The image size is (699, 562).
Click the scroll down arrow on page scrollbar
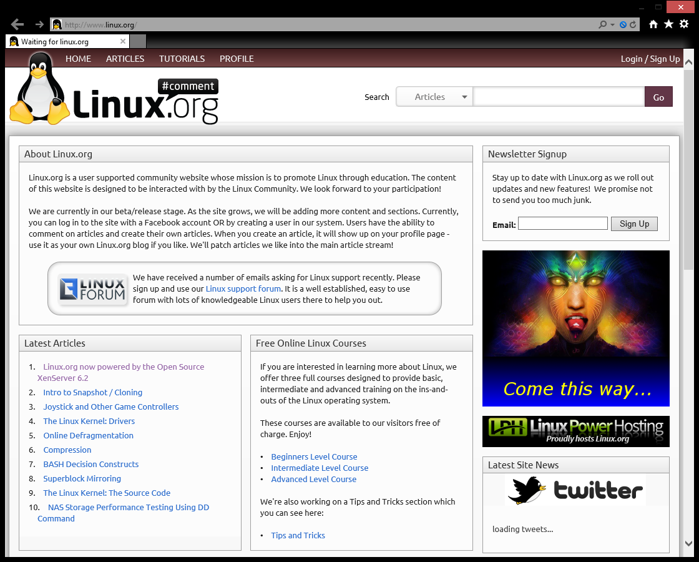coord(688,544)
